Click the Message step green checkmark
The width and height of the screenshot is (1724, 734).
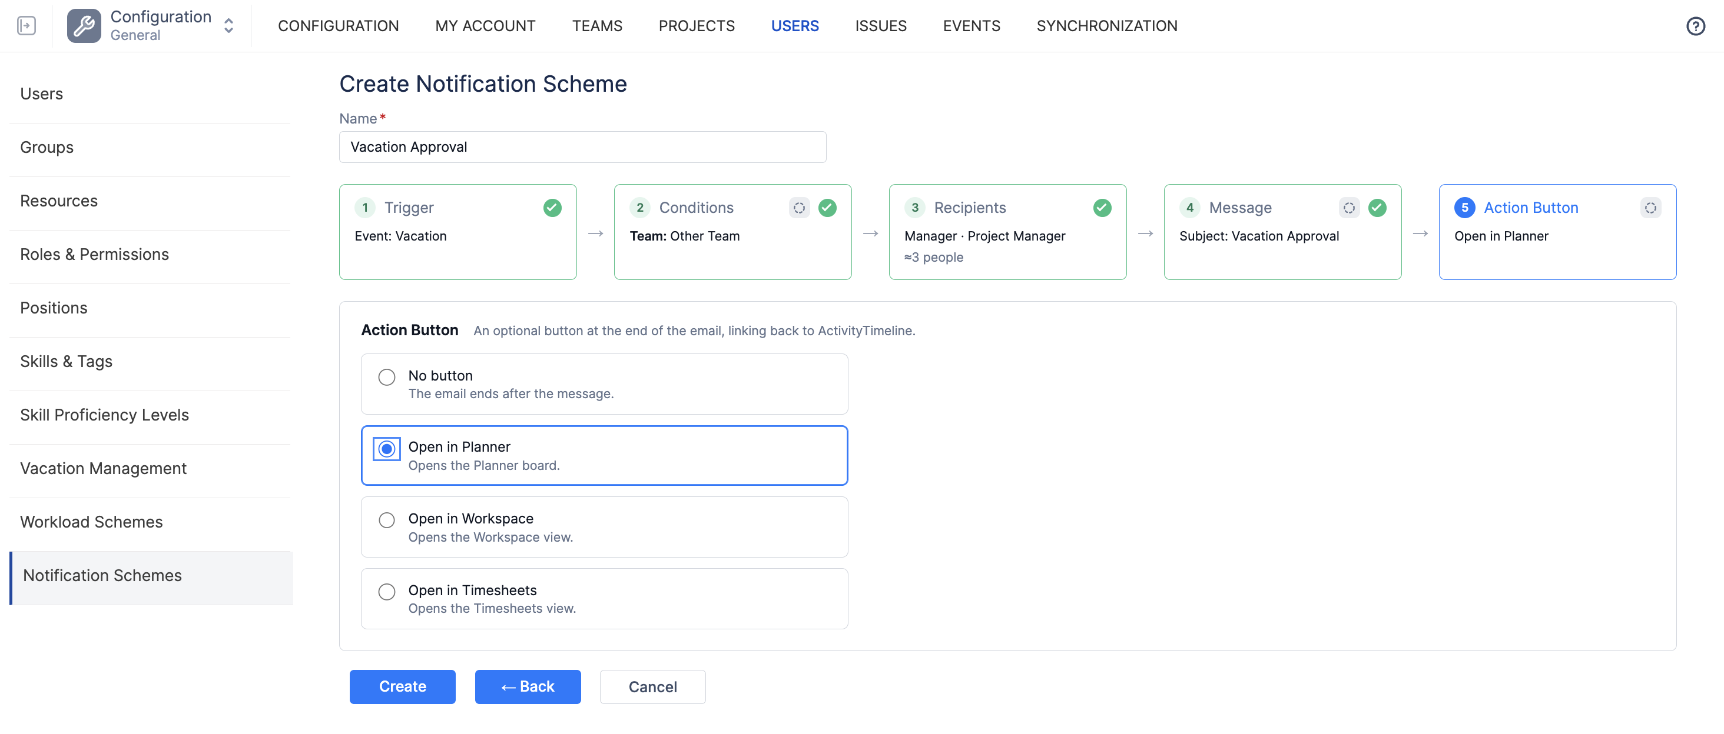click(x=1377, y=208)
